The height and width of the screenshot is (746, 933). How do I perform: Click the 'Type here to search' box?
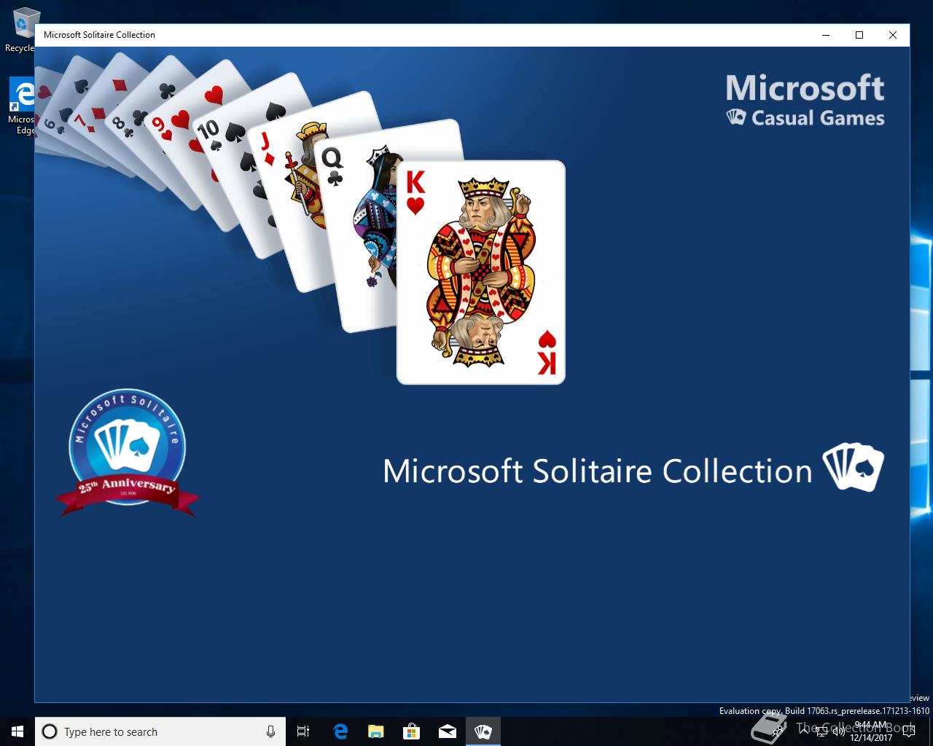(x=160, y=731)
